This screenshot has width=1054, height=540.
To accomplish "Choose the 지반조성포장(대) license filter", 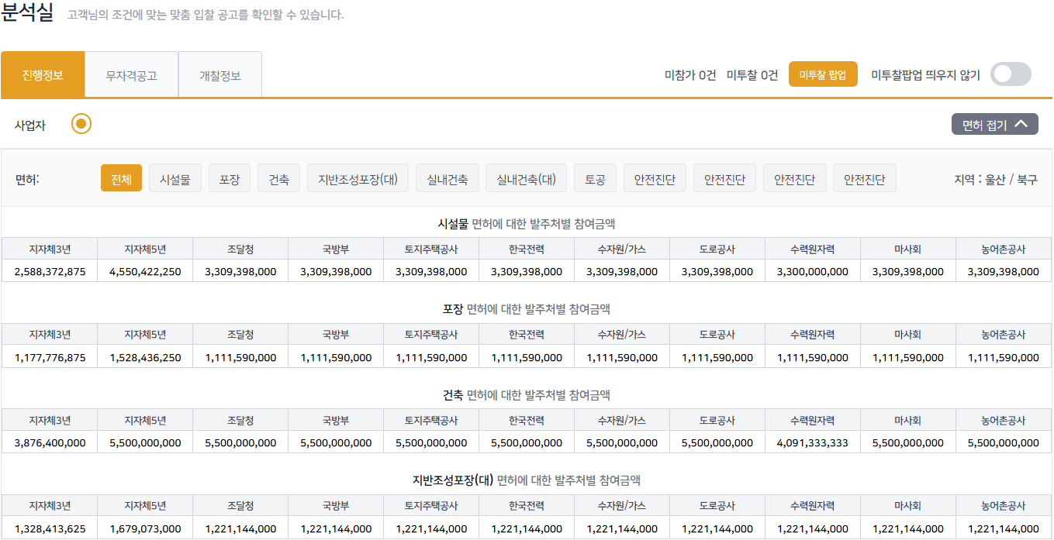I will pos(358,177).
